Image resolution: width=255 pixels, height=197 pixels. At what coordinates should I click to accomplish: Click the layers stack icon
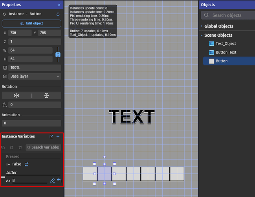click(x=5, y=76)
